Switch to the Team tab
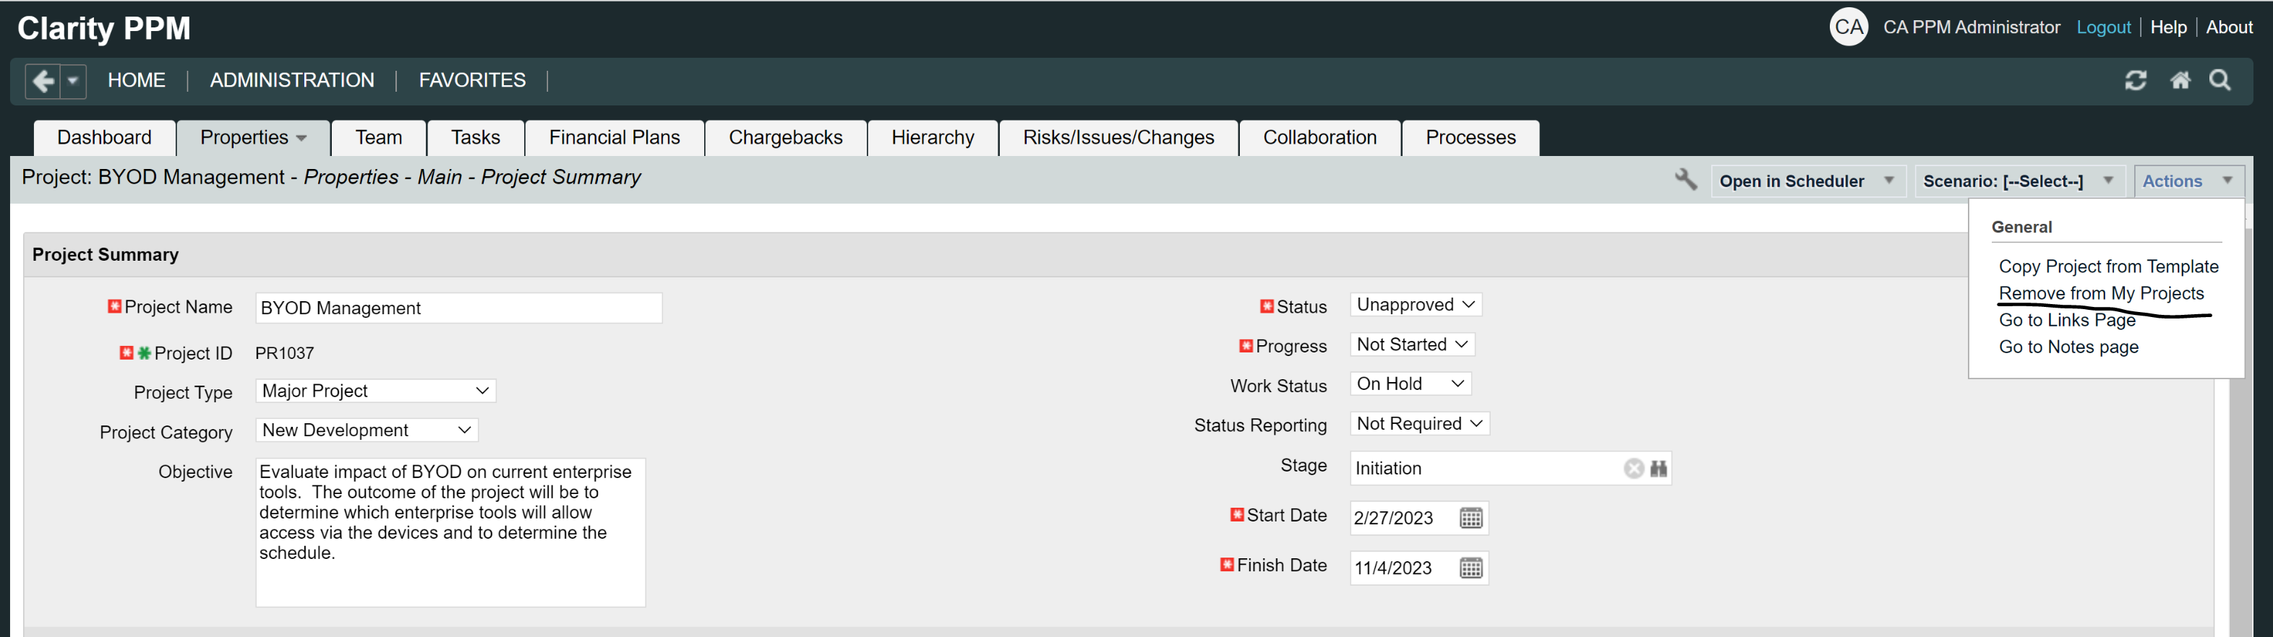The image size is (2273, 637). [x=379, y=139]
